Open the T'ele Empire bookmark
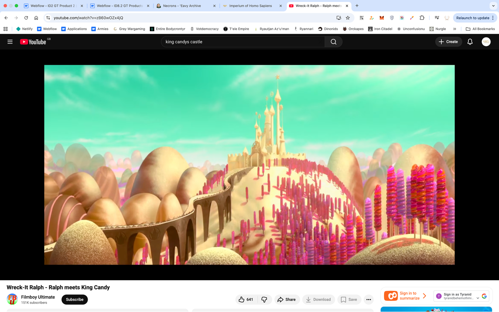 236,29
